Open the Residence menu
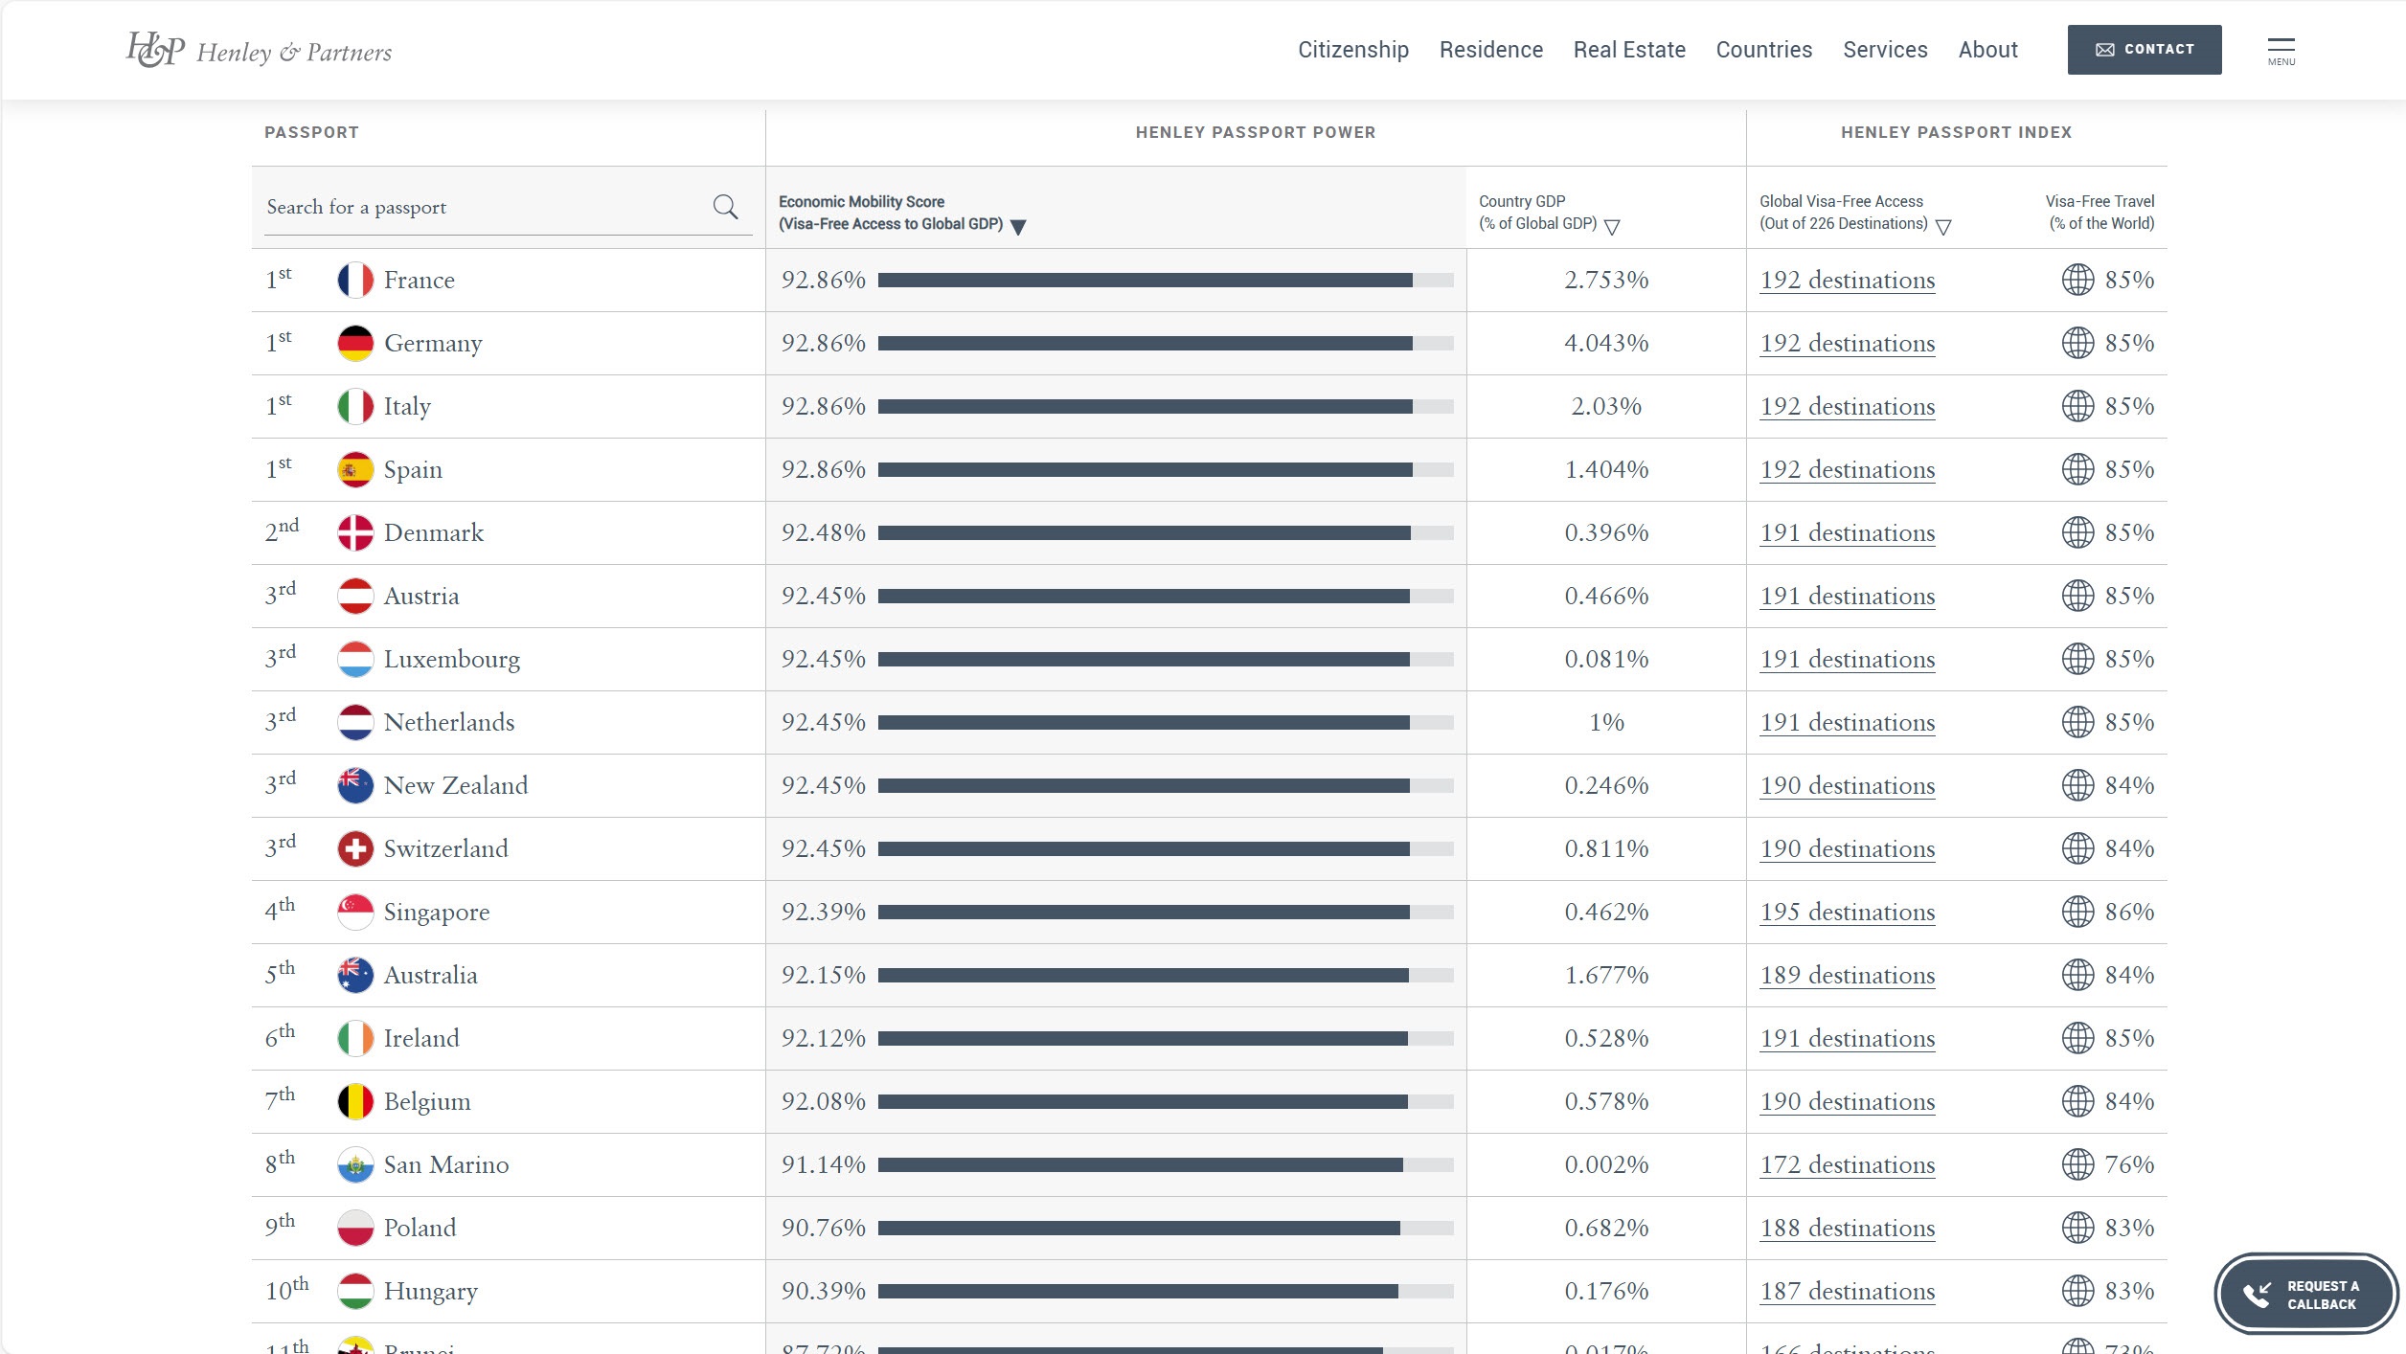2406x1354 pixels. pos(1490,50)
